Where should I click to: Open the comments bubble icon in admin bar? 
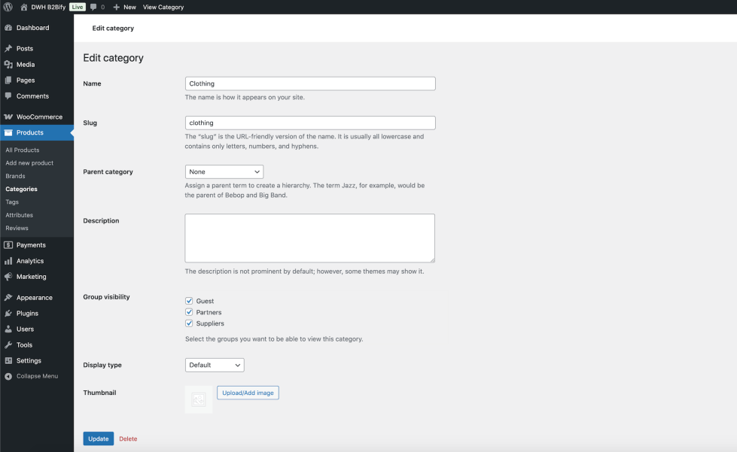pos(93,7)
